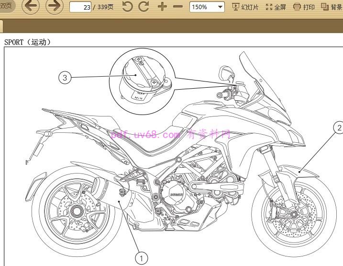This screenshot has width=343, height=266.
Task: Go to next page with forward arrow
Action: 54,6
